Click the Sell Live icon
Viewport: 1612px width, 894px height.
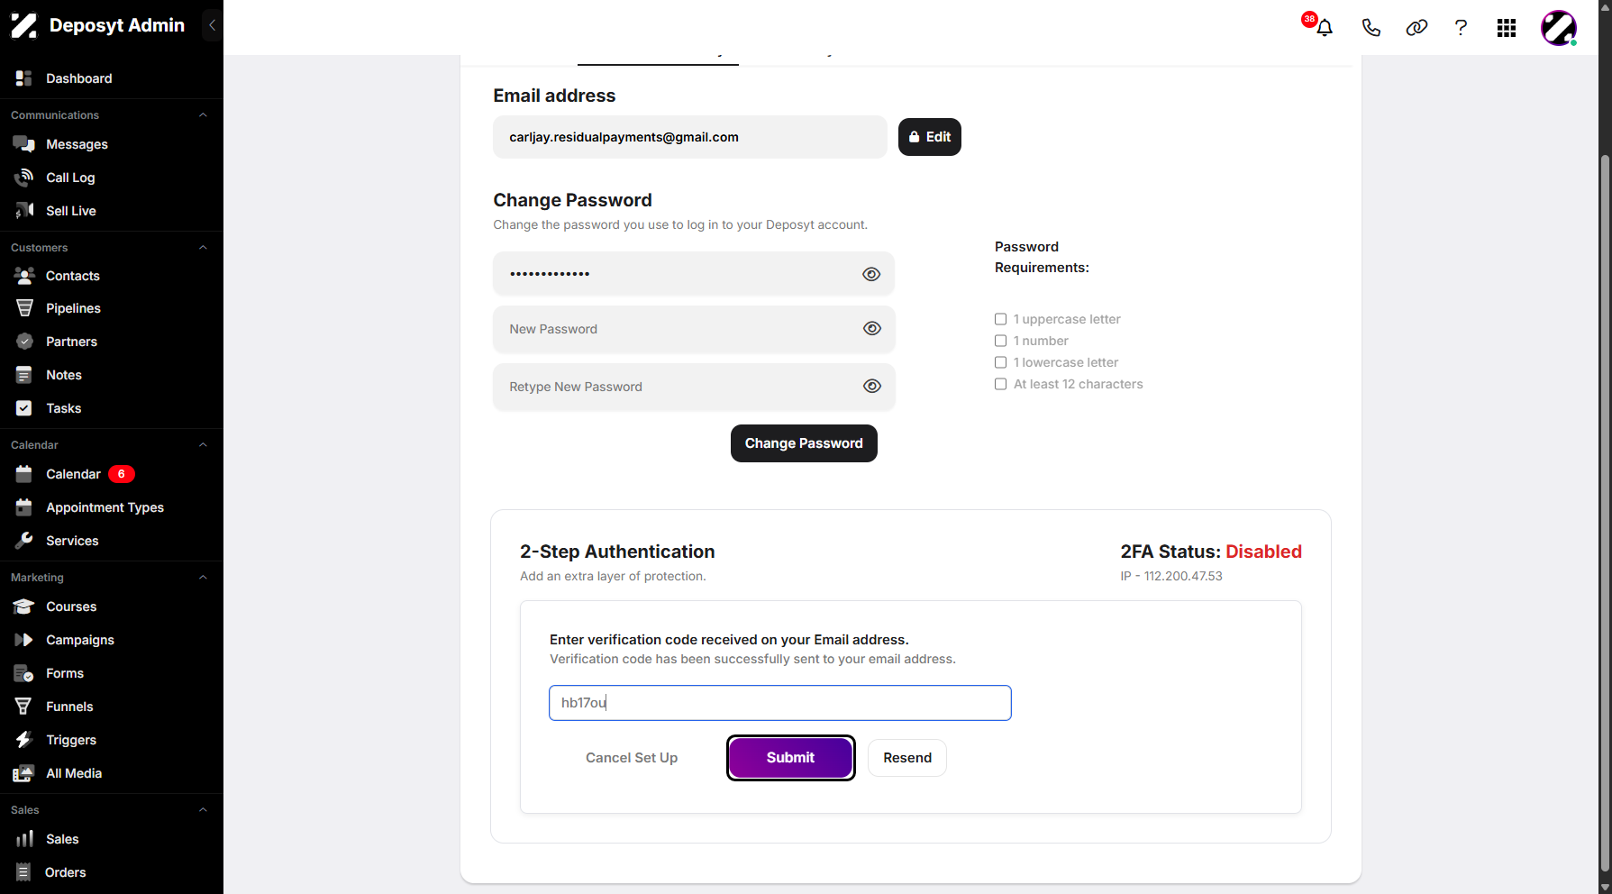pos(24,211)
